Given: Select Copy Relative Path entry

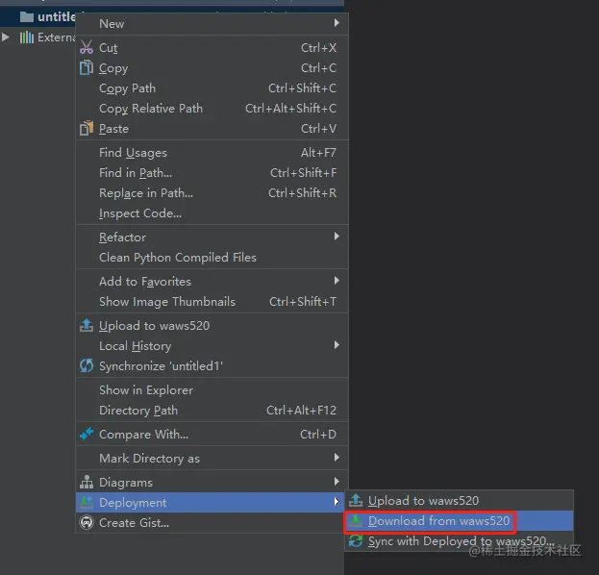Looking at the screenshot, I should tap(212, 109).
